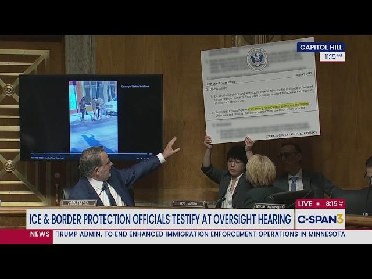
Task: Click the Sen. Peters nameplate
Action: click(78, 203)
